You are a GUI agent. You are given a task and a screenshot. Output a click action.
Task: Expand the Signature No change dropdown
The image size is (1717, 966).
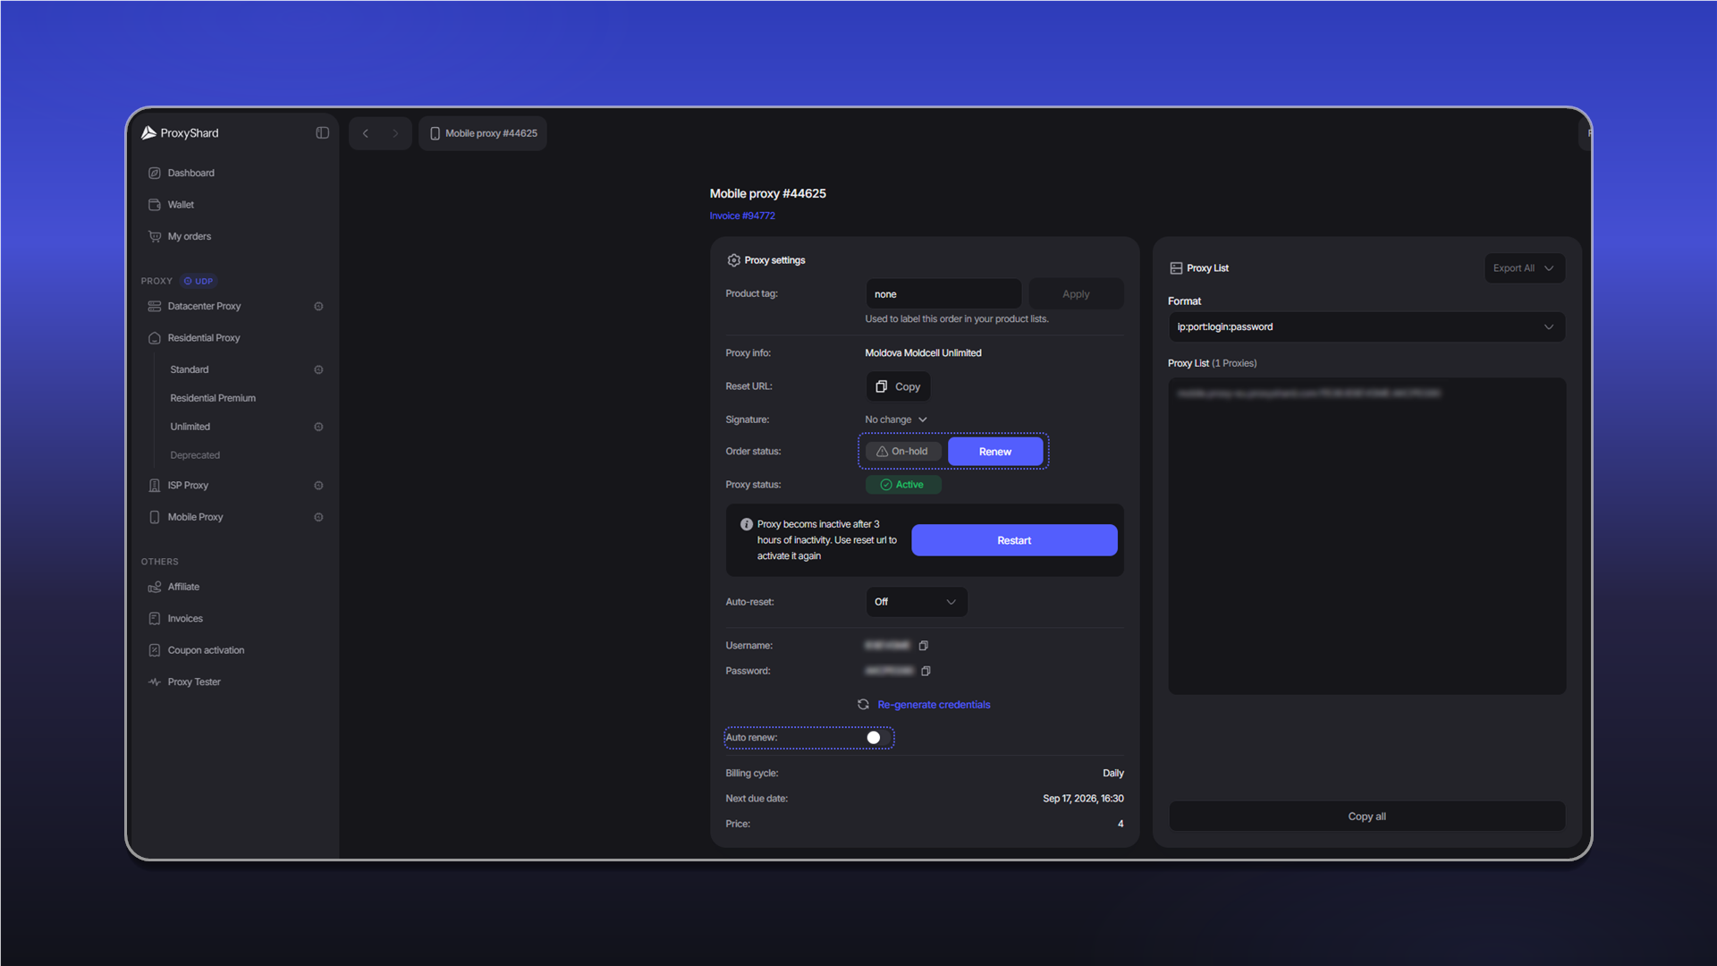tap(896, 419)
